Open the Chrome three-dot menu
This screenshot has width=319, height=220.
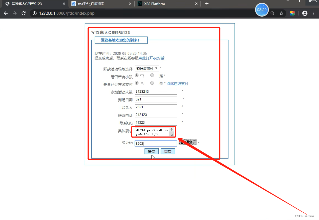coord(314,13)
